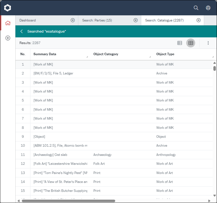
Task: Click the application logo icon
Action: coord(8,8)
